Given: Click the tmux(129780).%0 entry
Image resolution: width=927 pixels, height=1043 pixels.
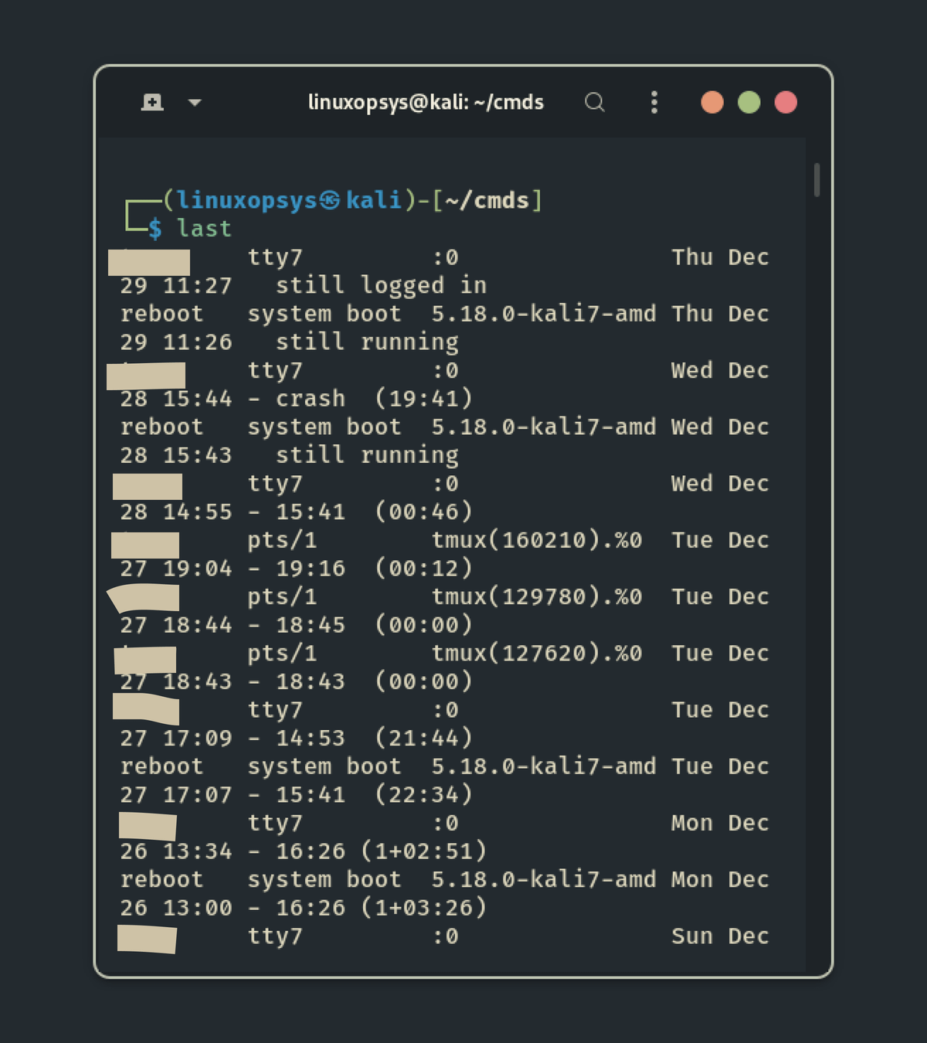Looking at the screenshot, I should pos(536,596).
